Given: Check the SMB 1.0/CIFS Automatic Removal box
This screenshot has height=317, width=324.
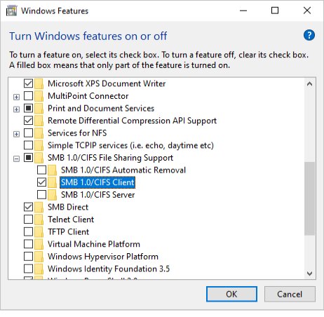Looking at the screenshot, I should [x=41, y=170].
